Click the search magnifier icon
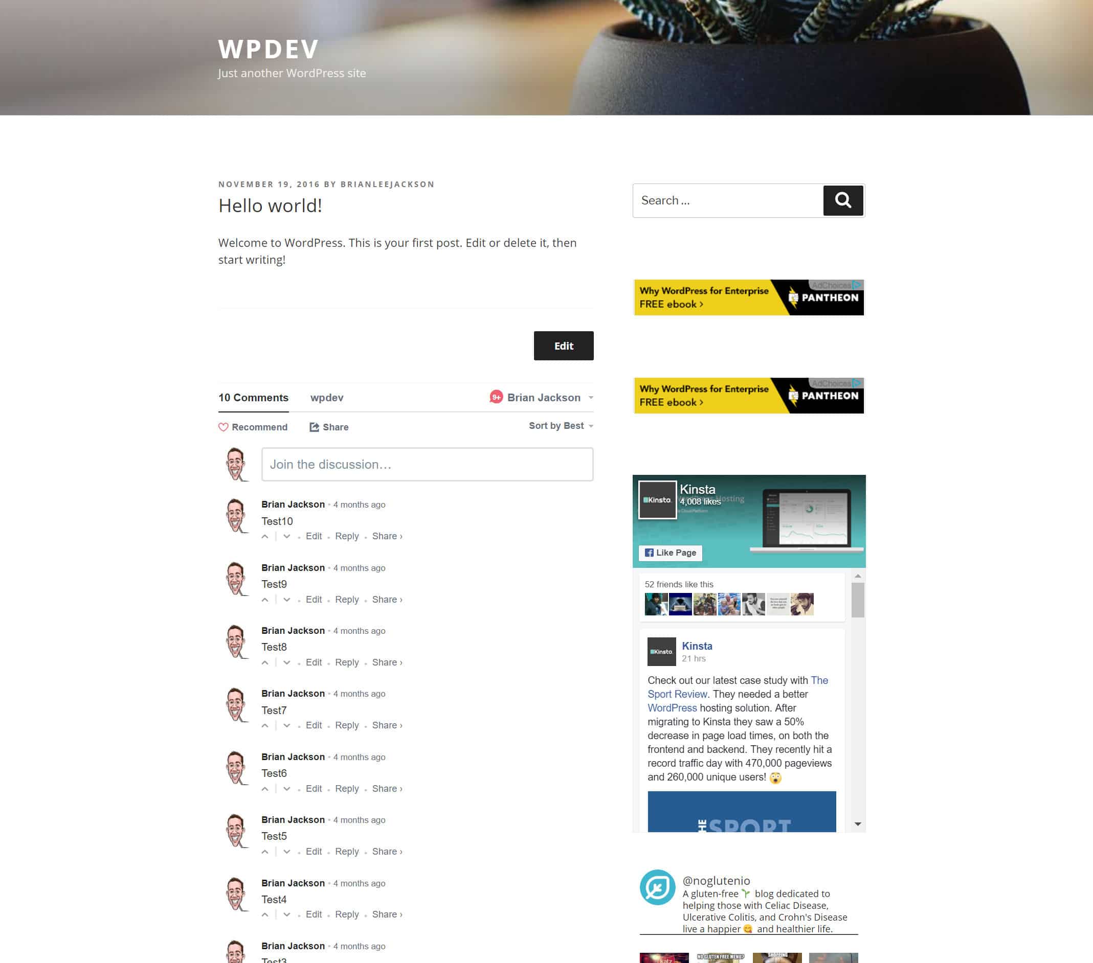Image resolution: width=1093 pixels, height=963 pixels. 843,200
